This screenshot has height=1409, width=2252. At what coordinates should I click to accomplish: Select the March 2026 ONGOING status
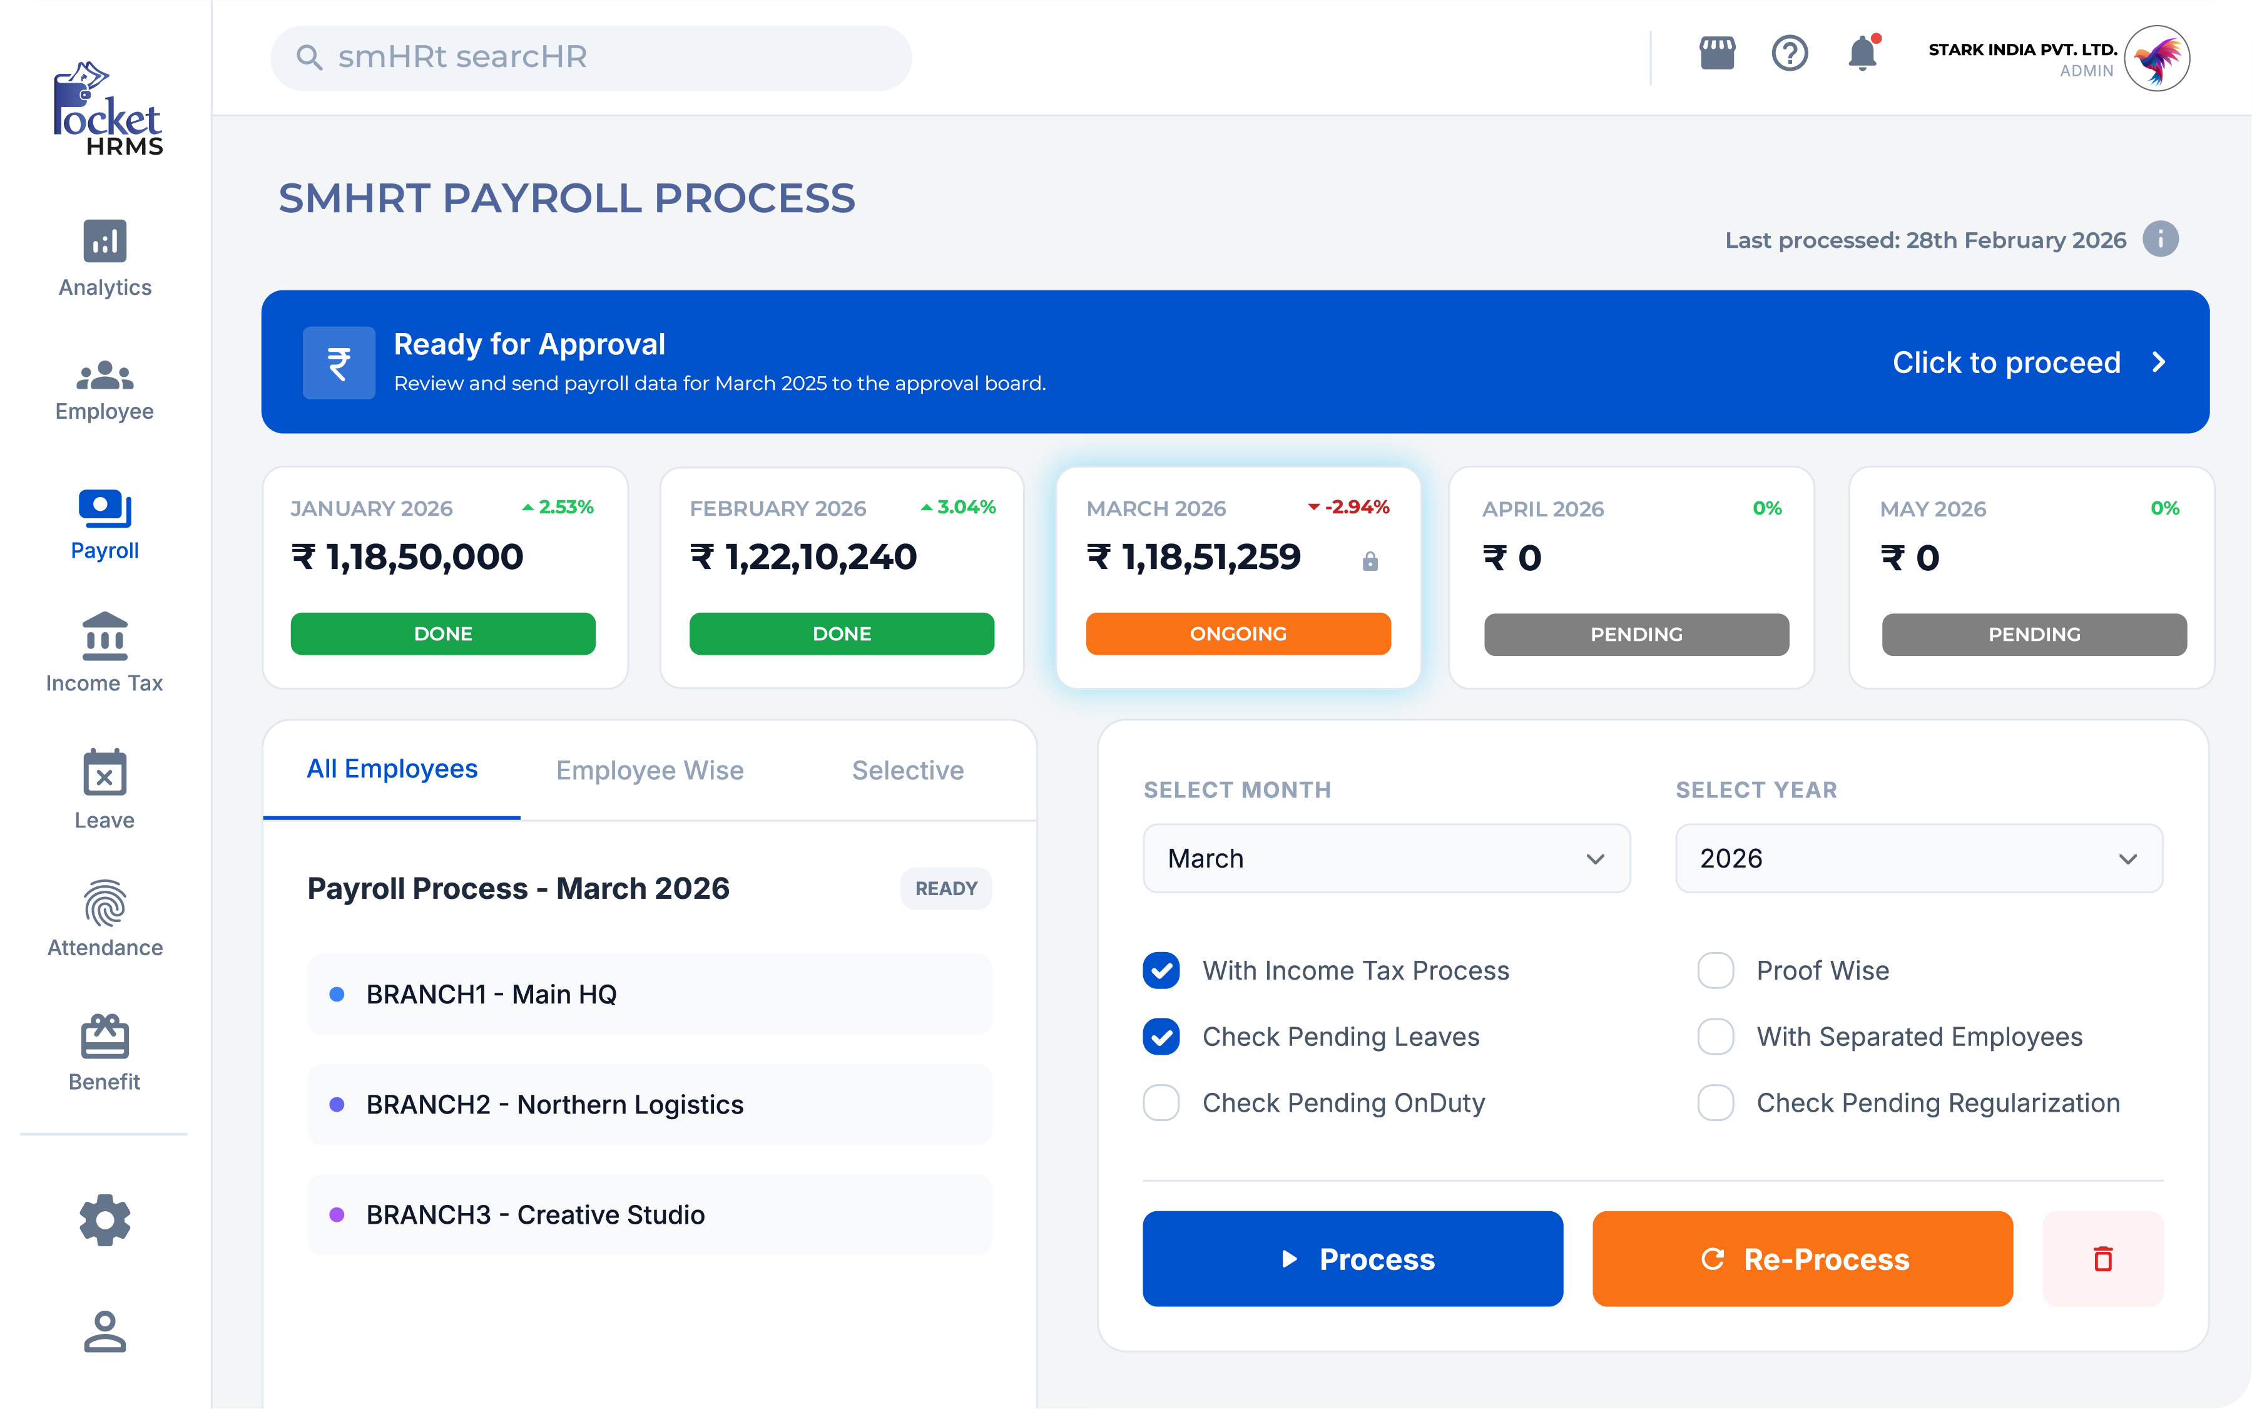pos(1238,633)
